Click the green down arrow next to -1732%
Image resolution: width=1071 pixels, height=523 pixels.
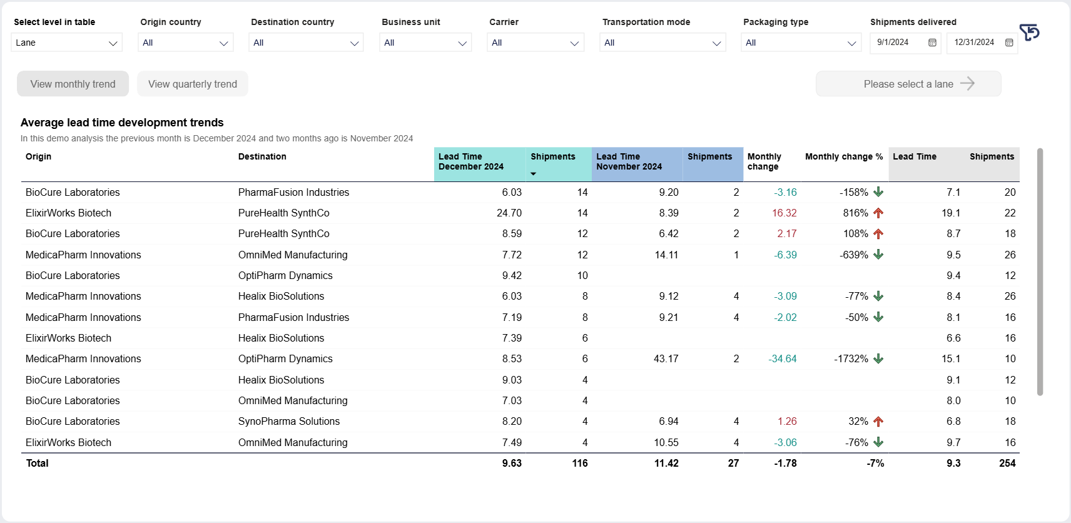click(x=878, y=358)
